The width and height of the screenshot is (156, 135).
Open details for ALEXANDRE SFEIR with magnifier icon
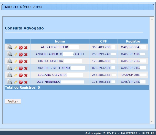tap(9, 47)
